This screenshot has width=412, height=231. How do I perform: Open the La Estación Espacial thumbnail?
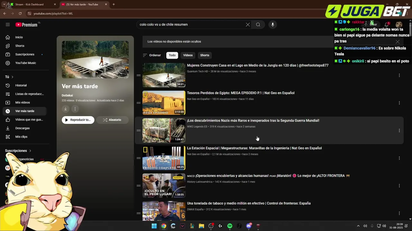click(164, 158)
